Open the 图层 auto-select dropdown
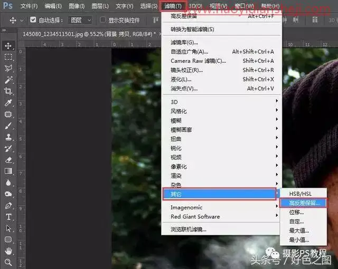 80,20
